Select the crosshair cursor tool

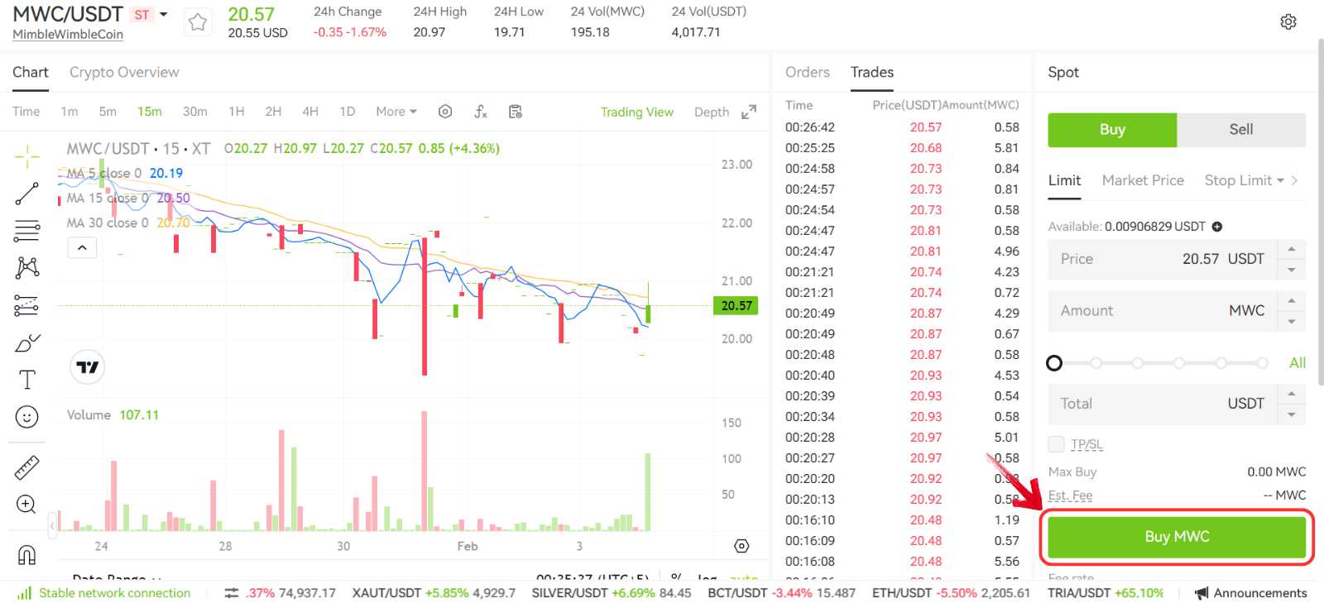tap(26, 156)
